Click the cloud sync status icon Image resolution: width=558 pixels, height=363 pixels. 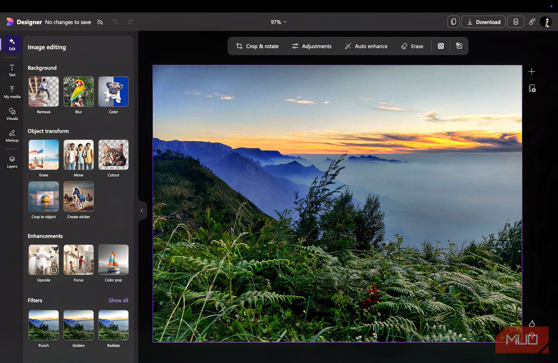tap(100, 22)
